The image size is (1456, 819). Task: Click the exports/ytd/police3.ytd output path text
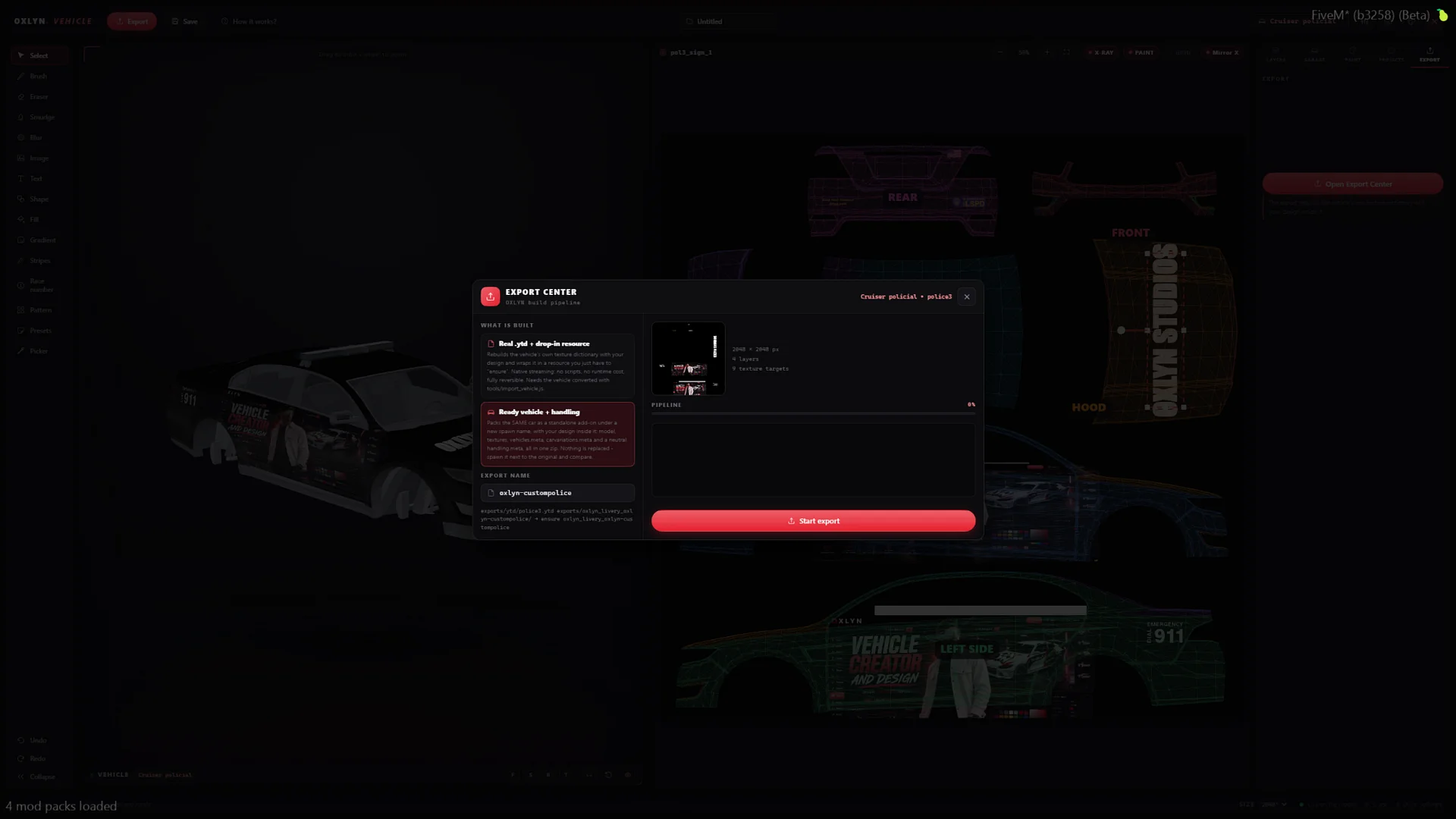click(557, 519)
